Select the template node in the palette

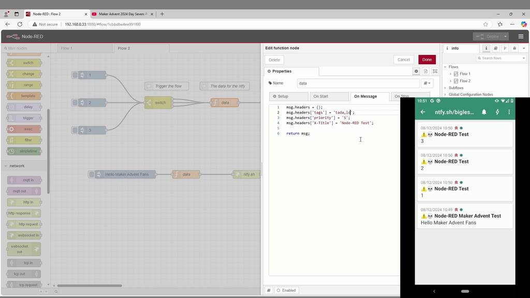24,96
